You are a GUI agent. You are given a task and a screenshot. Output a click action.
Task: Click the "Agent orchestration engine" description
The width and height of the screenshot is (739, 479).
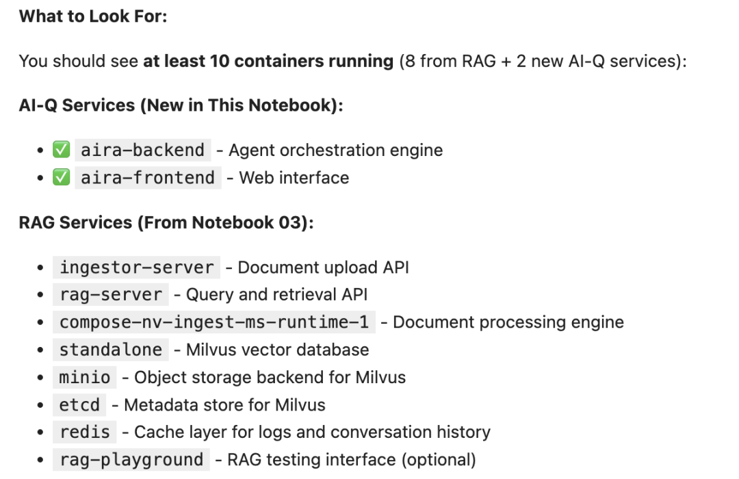335,150
